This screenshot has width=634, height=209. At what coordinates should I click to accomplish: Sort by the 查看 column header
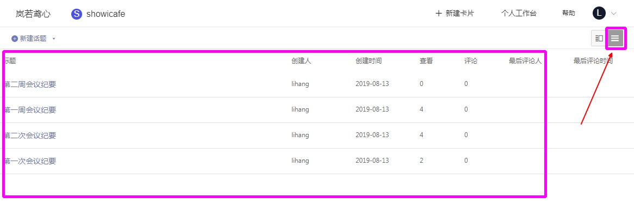[x=426, y=61]
